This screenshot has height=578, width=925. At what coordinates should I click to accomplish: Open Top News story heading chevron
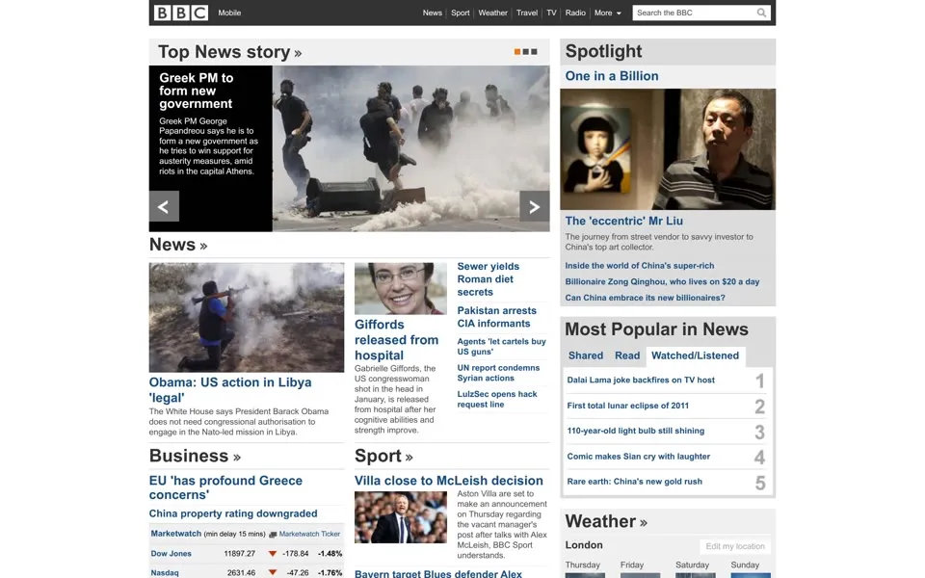(298, 54)
